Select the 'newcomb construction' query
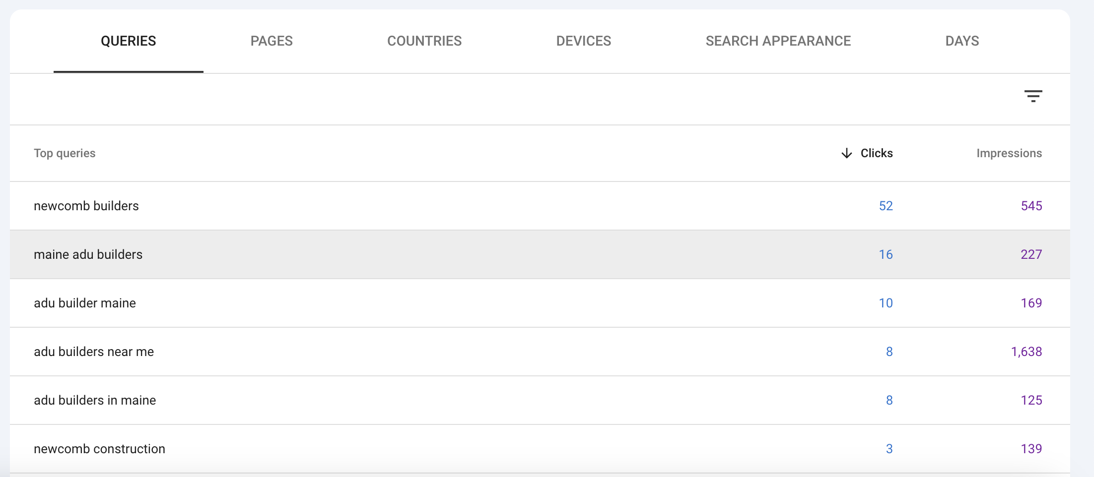This screenshot has width=1094, height=477. pyautogui.click(x=99, y=448)
